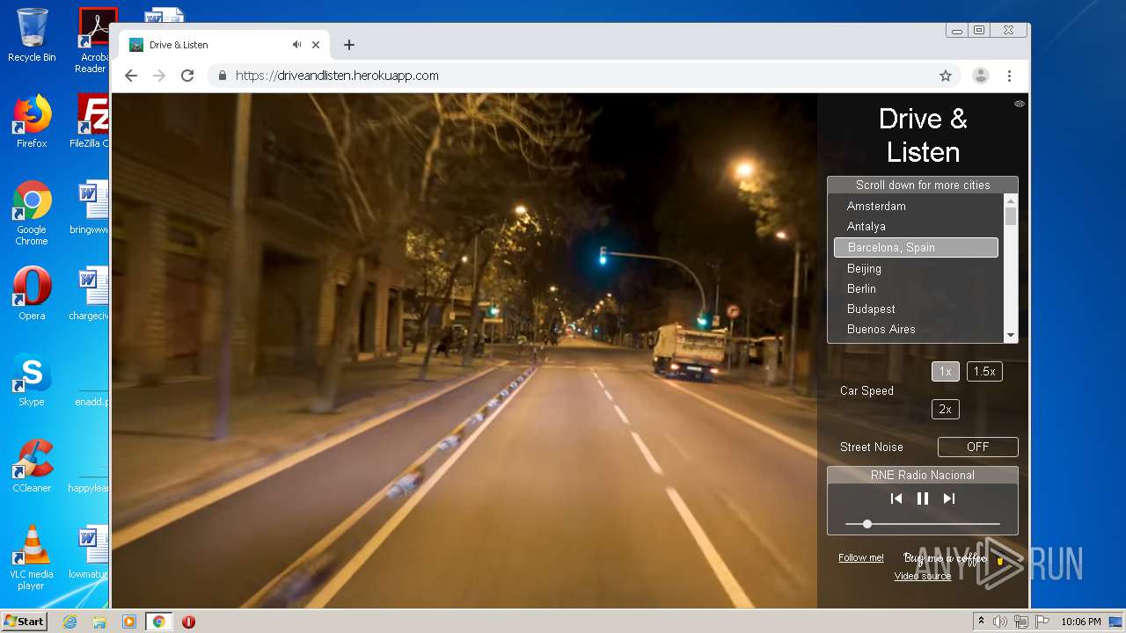Bookmark this page with the star icon
The height and width of the screenshot is (633, 1126).
(946, 76)
